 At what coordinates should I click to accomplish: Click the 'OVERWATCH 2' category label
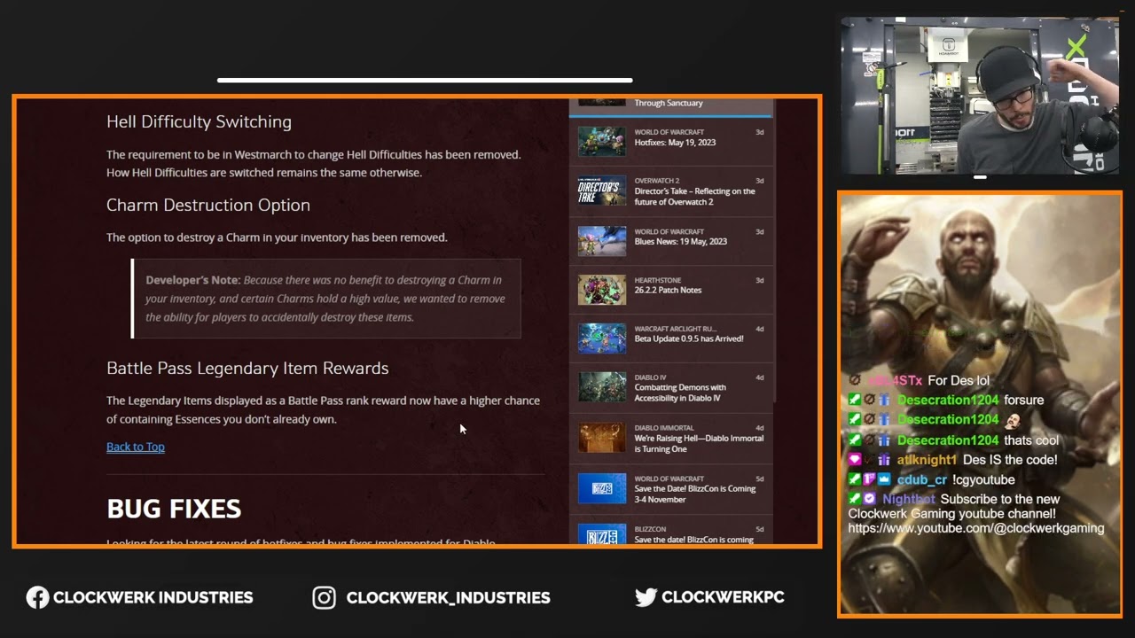[x=657, y=181]
